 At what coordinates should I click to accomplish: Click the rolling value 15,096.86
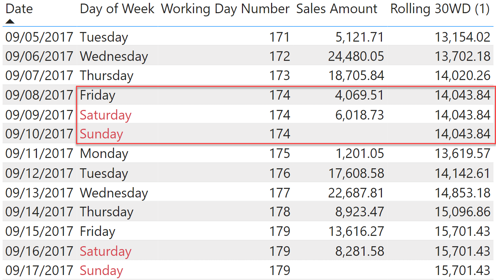pyautogui.click(x=462, y=212)
